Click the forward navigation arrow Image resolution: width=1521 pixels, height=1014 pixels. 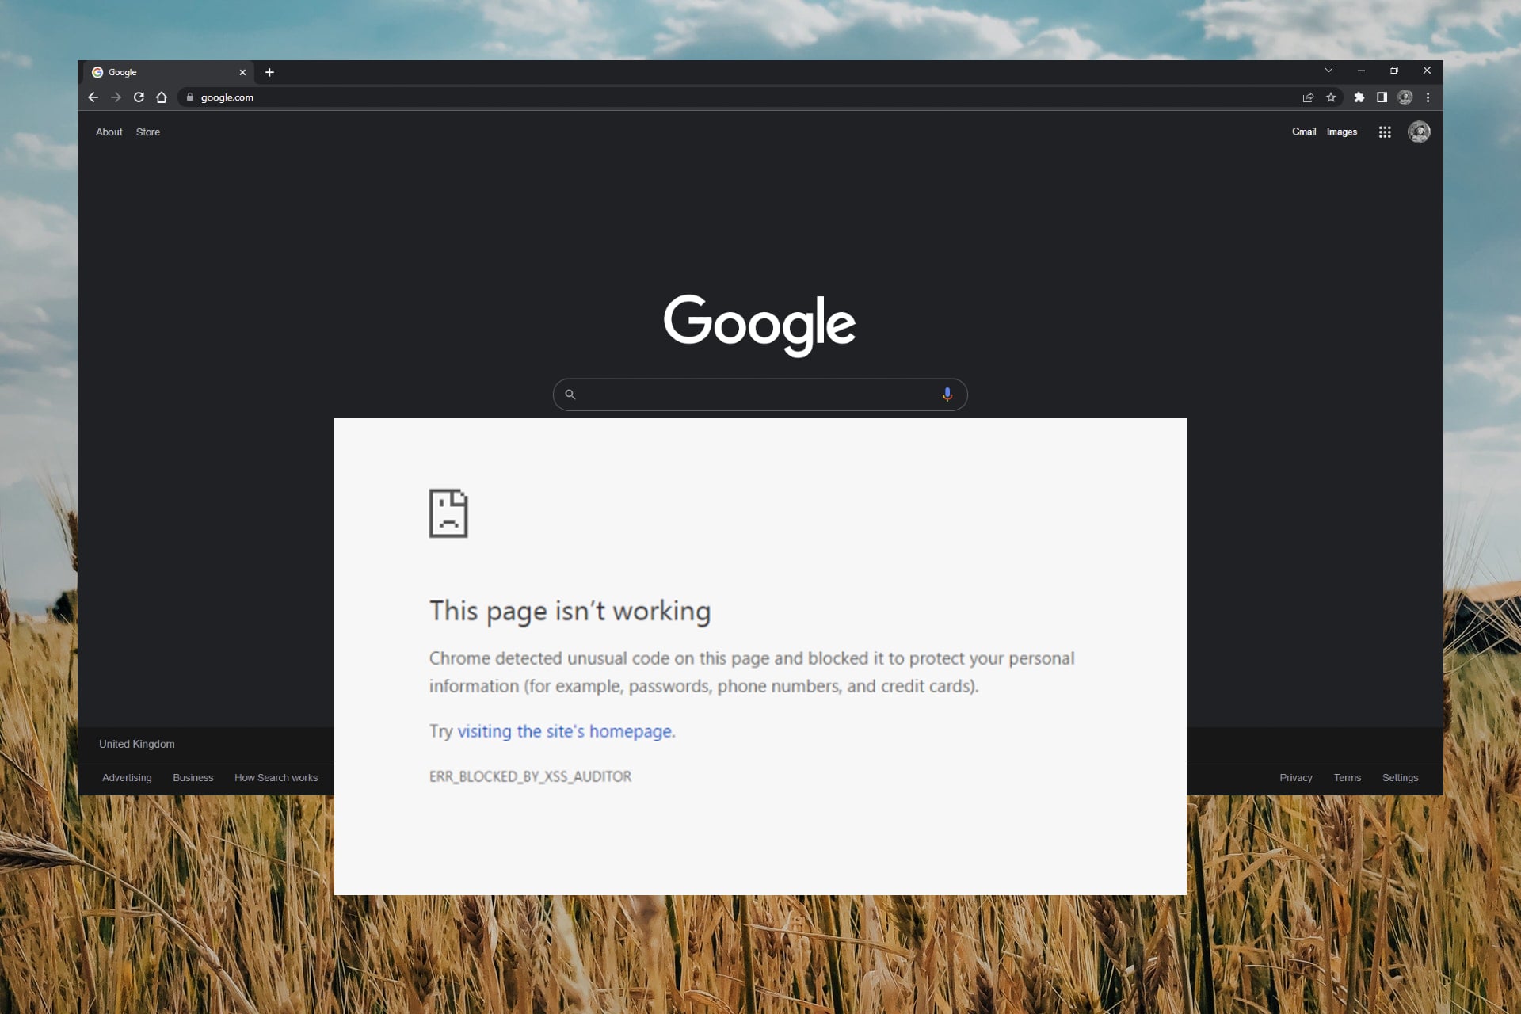(x=116, y=97)
